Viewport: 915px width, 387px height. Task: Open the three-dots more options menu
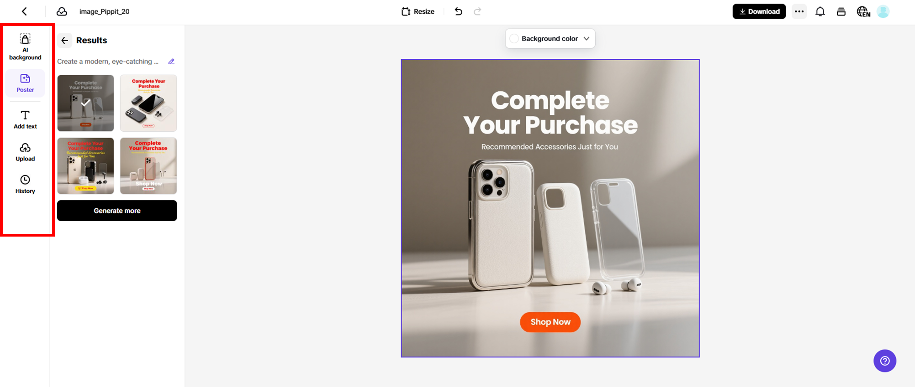(x=799, y=11)
